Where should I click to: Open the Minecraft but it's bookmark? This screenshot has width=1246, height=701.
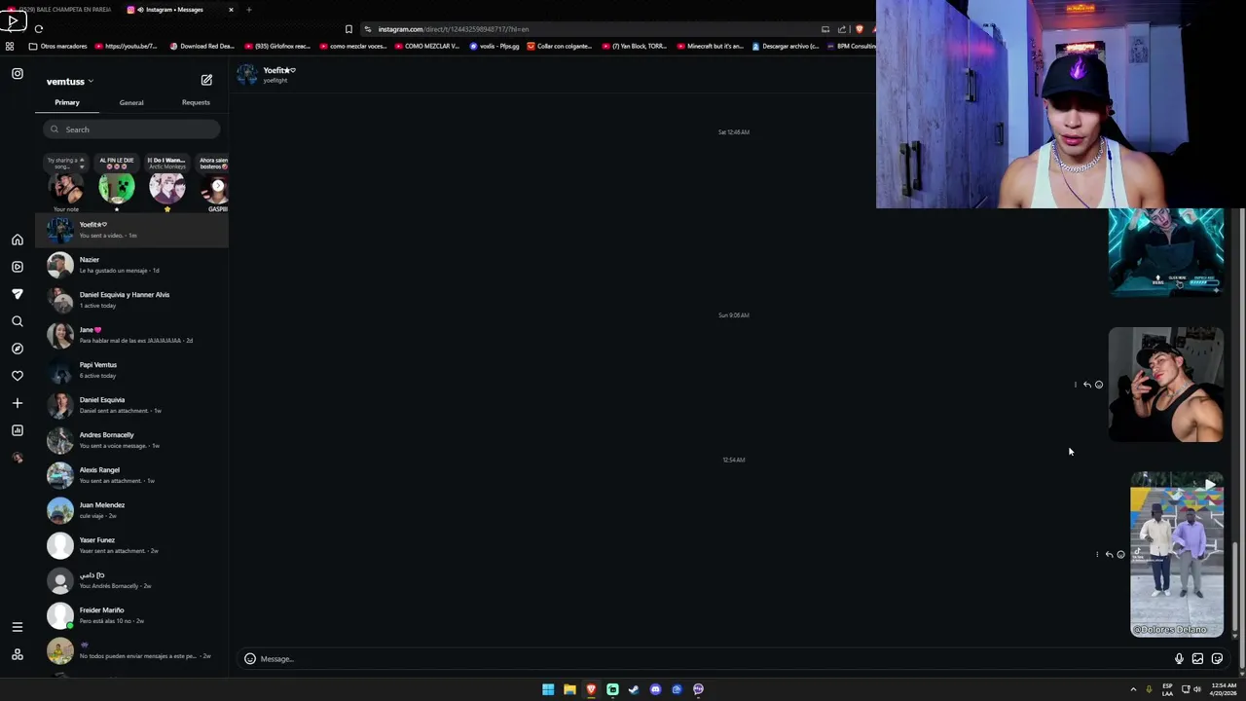[710, 46]
